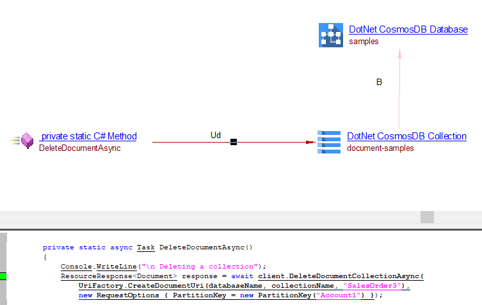This screenshot has width=482, height=305.
Task: Open the DotNet CosmosDB Collection link
Action: [x=406, y=136]
